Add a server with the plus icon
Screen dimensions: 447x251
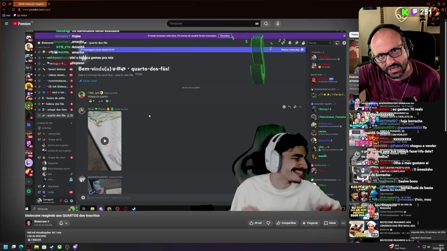[29, 182]
